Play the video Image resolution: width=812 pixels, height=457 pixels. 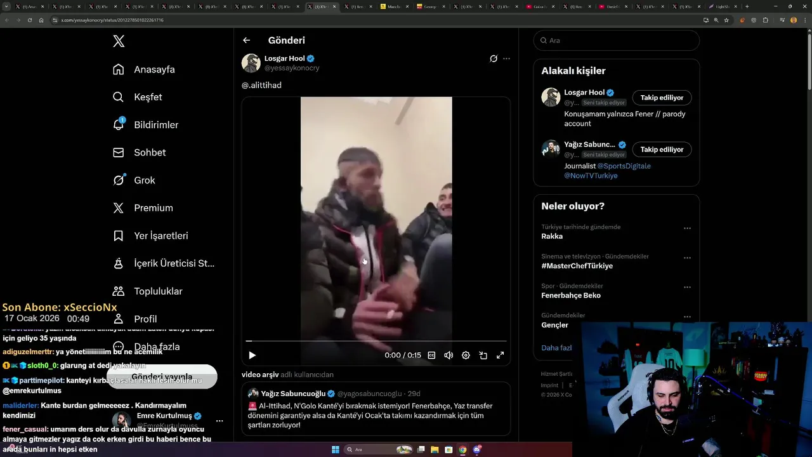coord(252,355)
